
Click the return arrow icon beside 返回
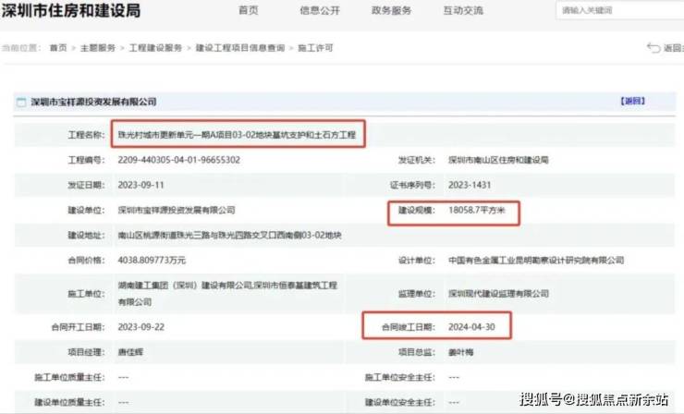click(x=653, y=47)
